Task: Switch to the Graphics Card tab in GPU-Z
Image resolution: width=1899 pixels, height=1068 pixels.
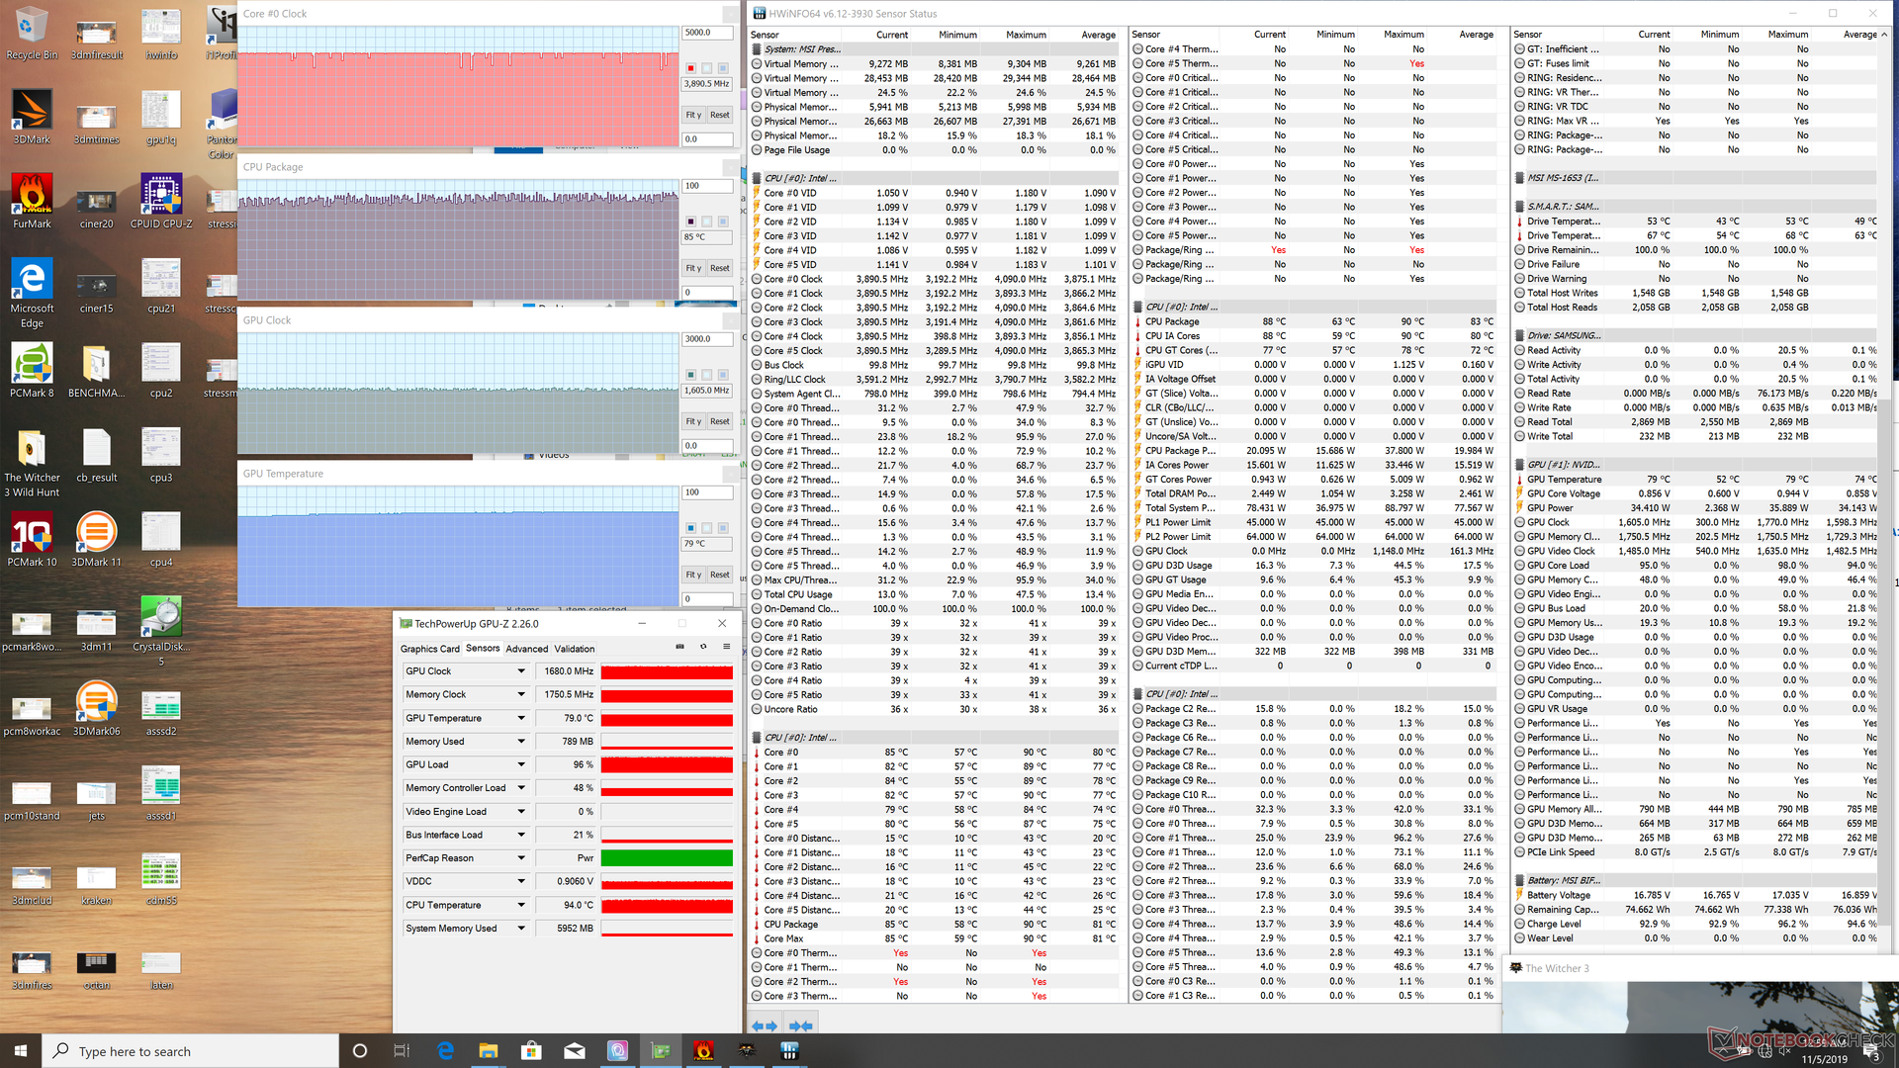Action: pyautogui.click(x=429, y=649)
